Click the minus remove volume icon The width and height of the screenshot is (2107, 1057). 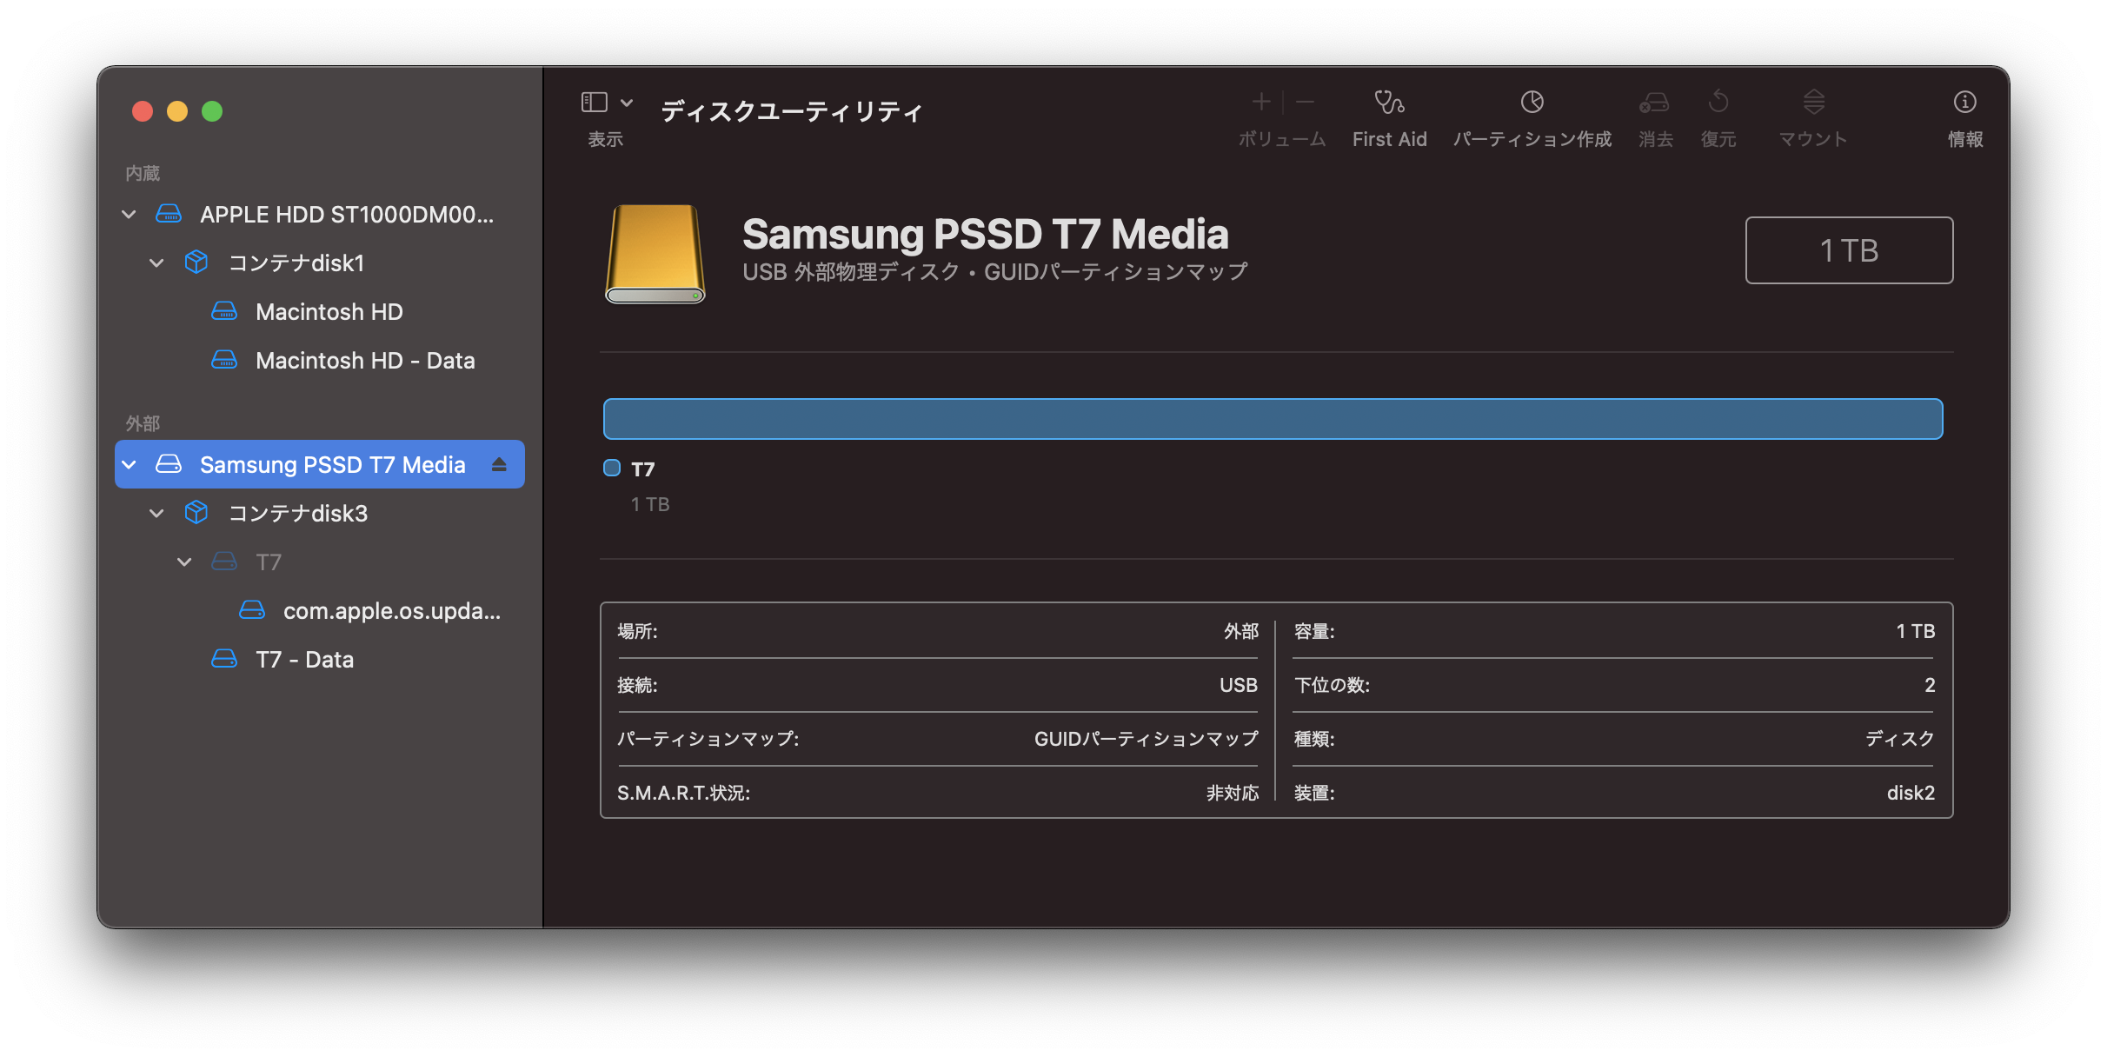pyautogui.click(x=1305, y=103)
